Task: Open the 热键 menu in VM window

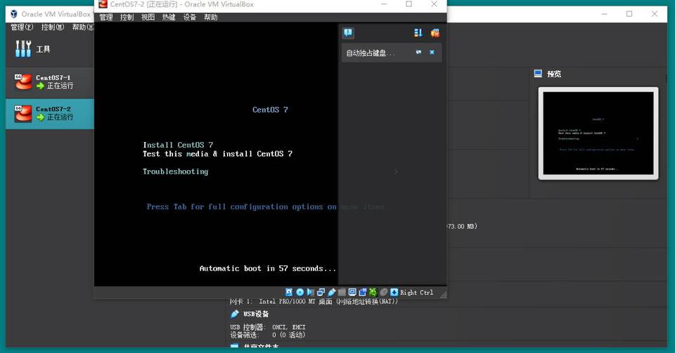Action: tap(169, 17)
